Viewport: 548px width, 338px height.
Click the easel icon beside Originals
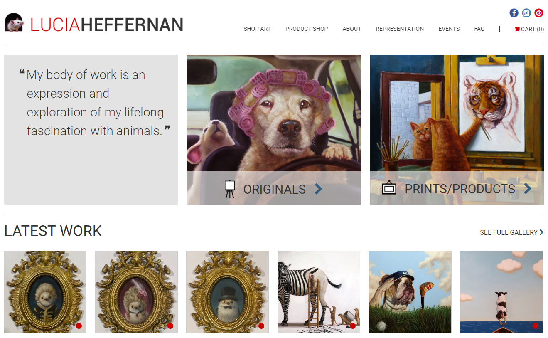point(229,189)
